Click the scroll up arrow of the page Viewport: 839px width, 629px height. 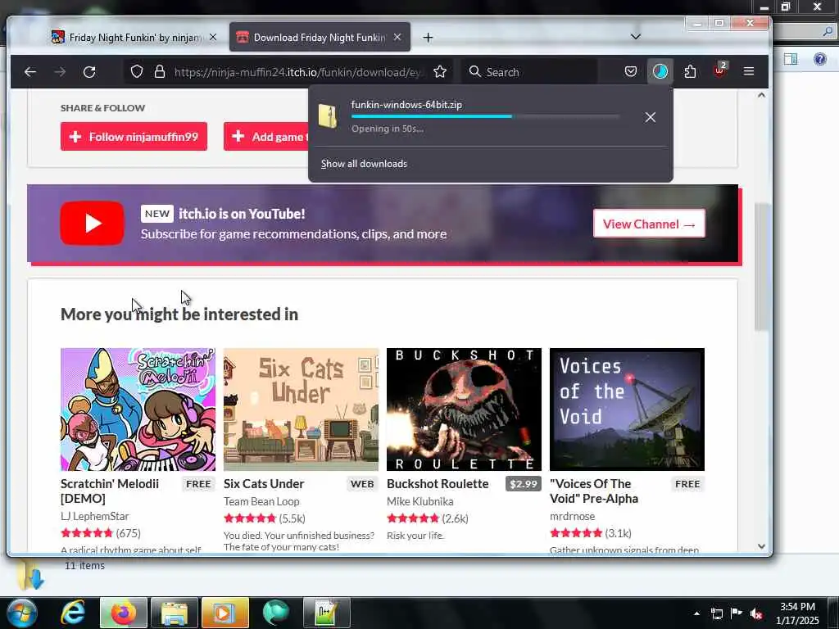pyautogui.click(x=761, y=95)
